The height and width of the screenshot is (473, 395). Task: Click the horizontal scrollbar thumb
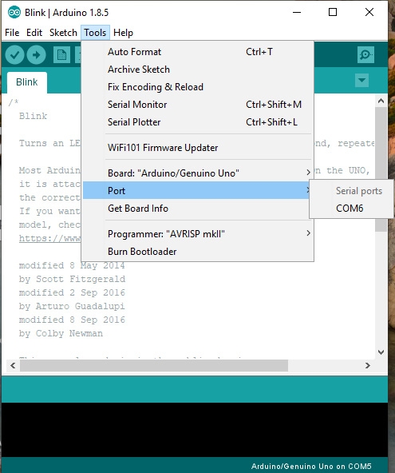[x=154, y=366]
